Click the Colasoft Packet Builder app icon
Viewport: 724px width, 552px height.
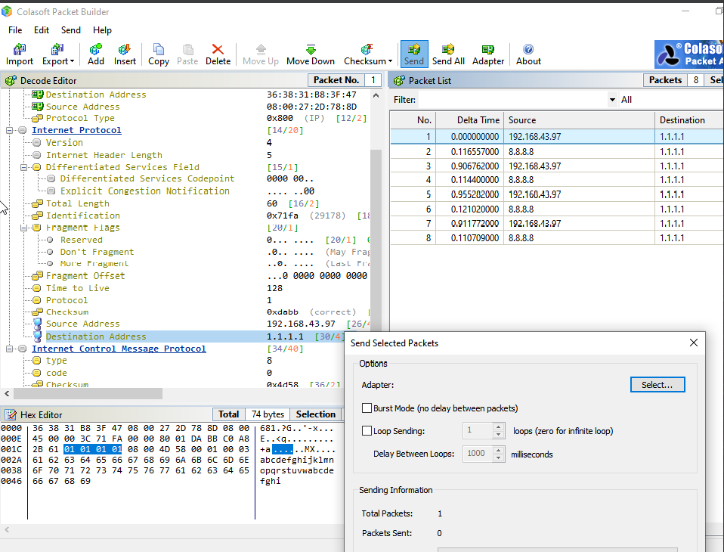pyautogui.click(x=7, y=11)
